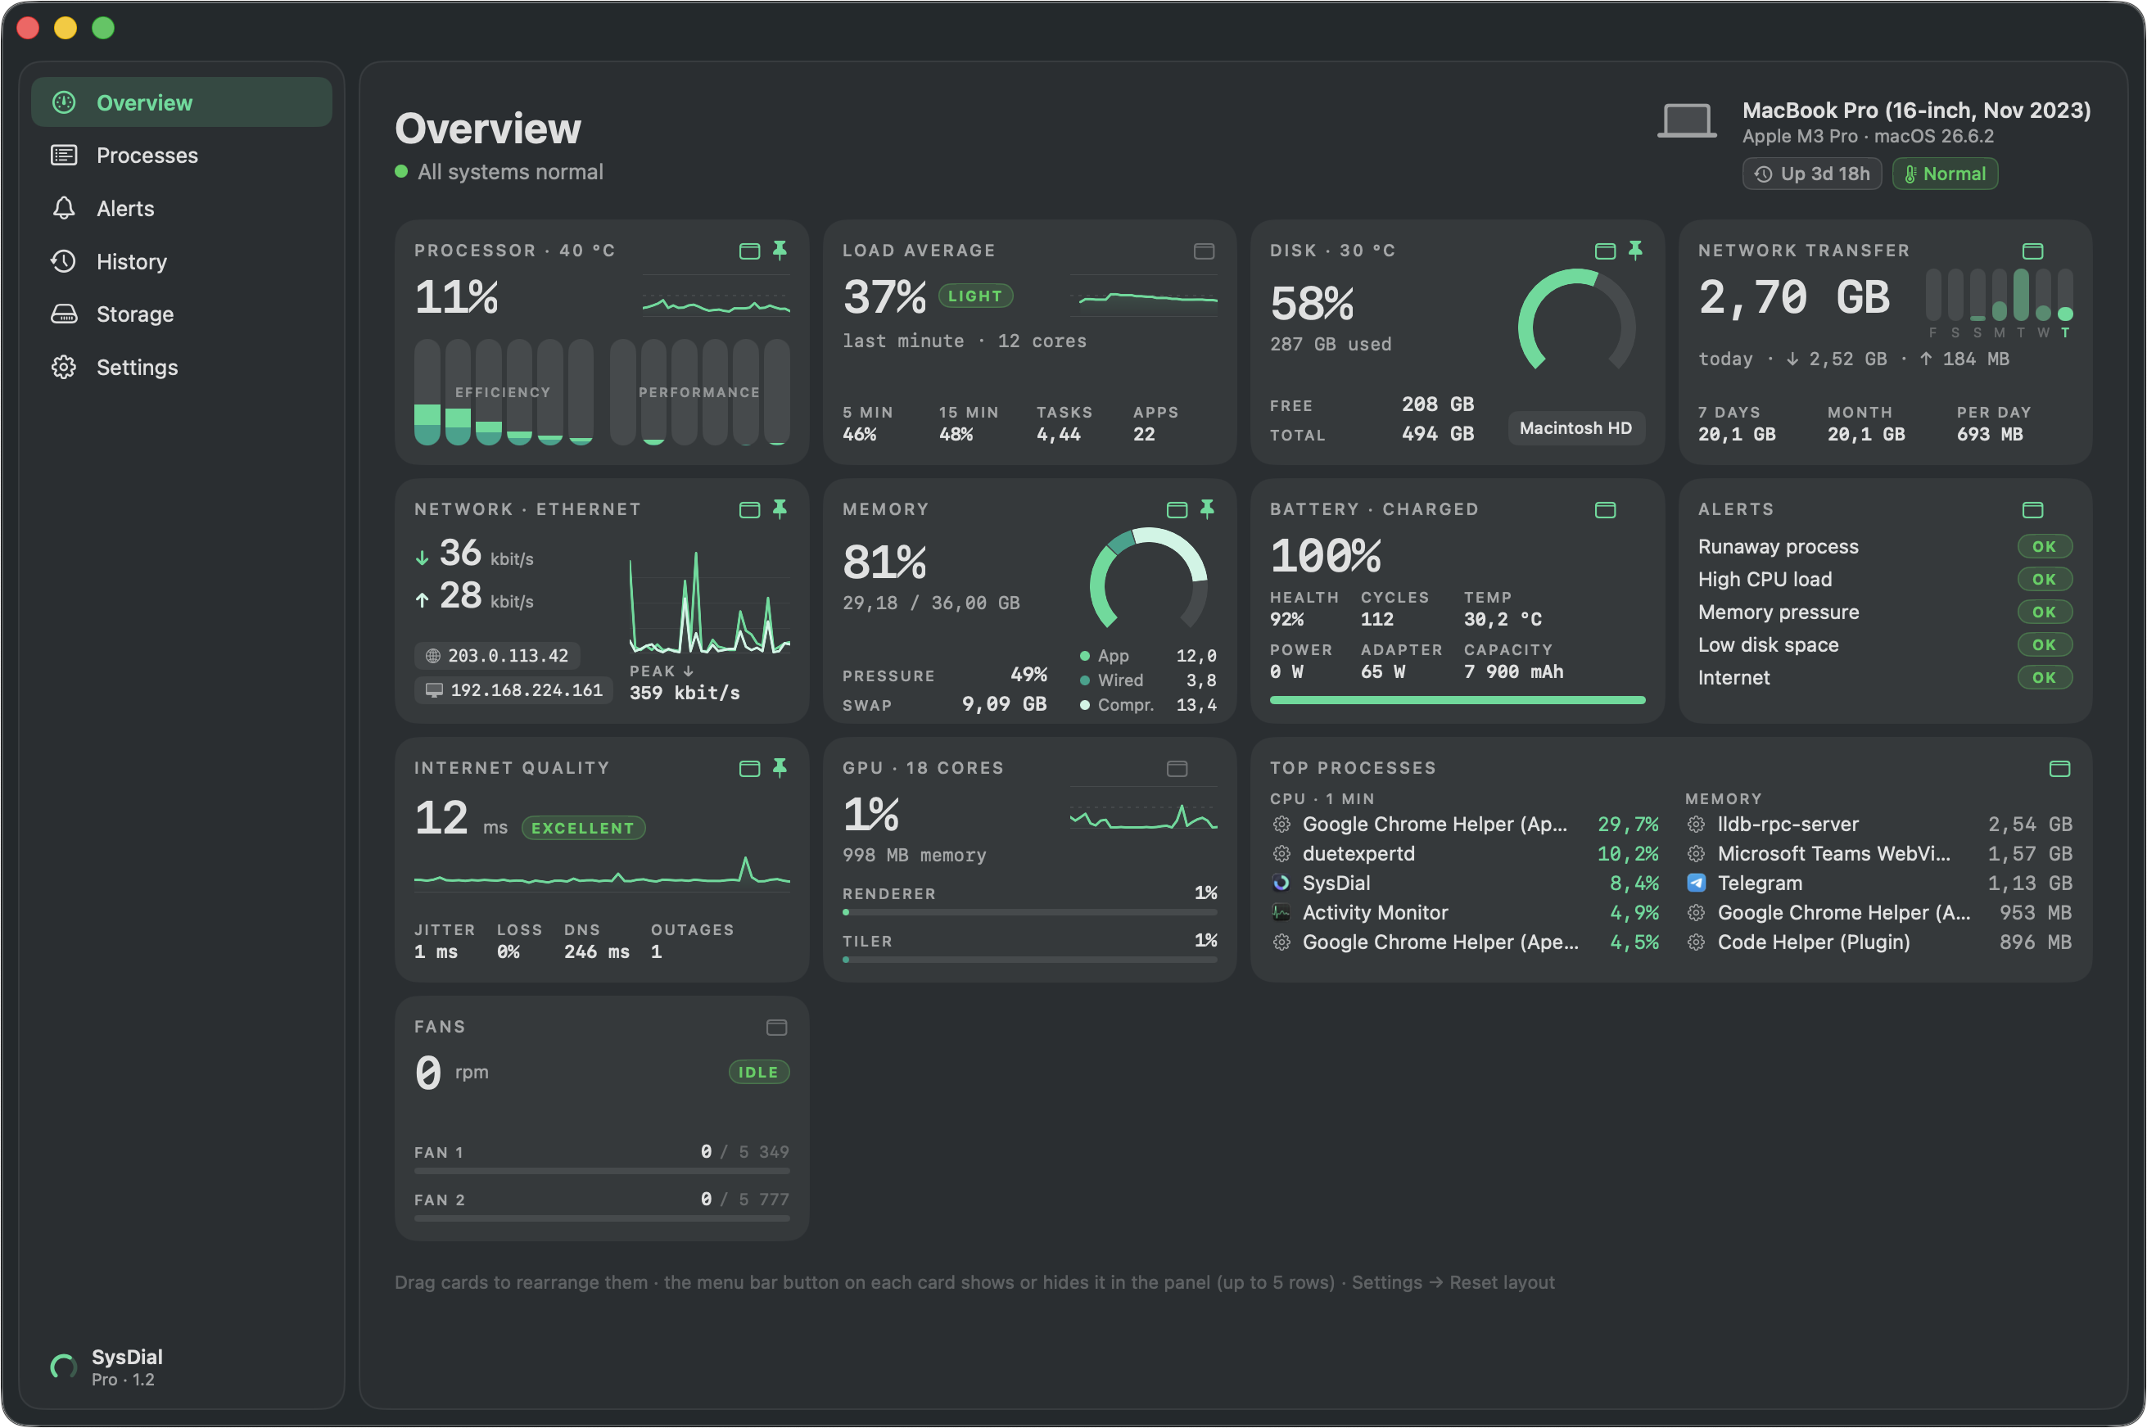This screenshot has height=1428, width=2147.
Task: Select the Telegram memory process row
Action: tap(1879, 883)
